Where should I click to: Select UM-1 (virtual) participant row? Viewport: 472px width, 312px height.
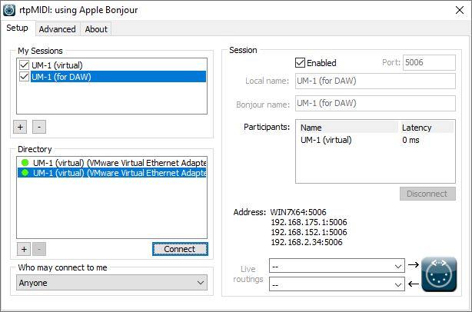coord(375,140)
